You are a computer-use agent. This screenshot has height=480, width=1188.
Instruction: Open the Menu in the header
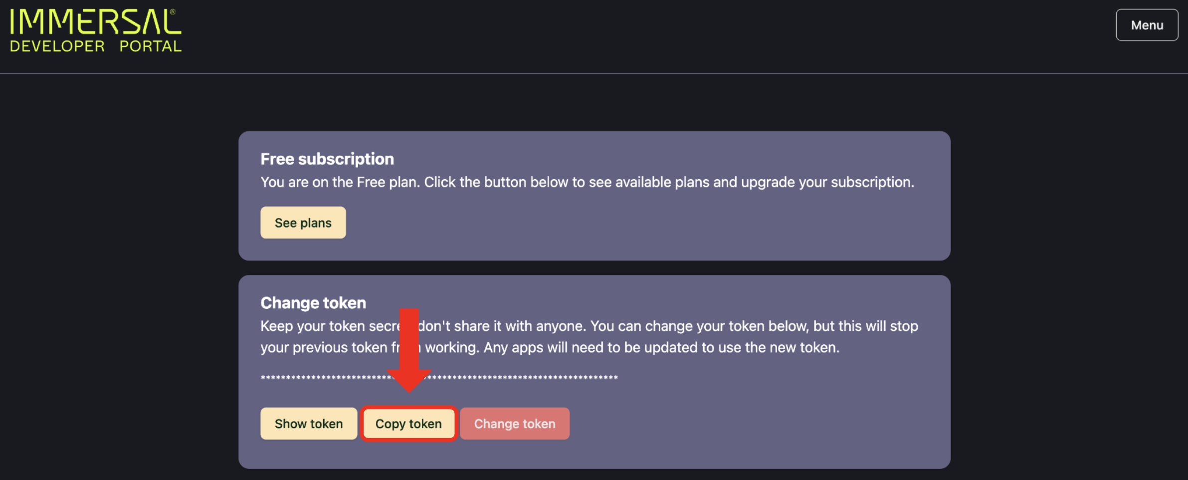[x=1147, y=25]
